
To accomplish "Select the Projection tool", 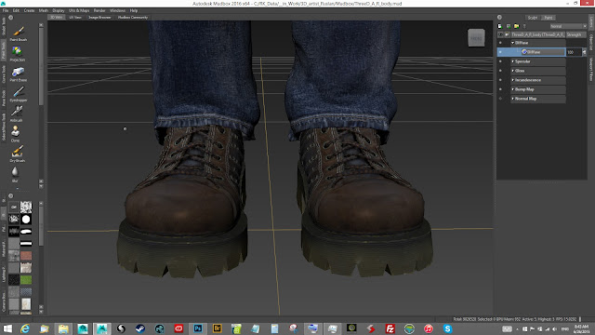I will pyautogui.click(x=17, y=53).
